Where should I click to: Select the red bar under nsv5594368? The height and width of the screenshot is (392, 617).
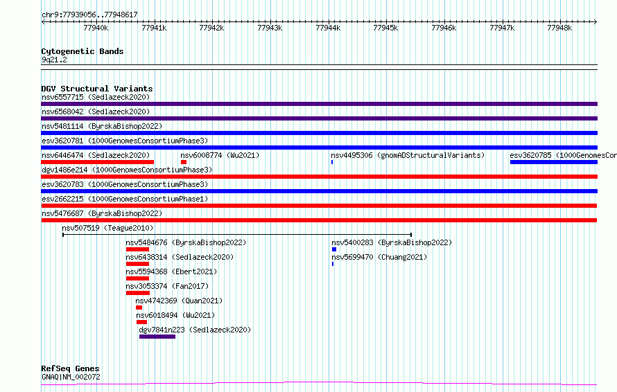137,278
